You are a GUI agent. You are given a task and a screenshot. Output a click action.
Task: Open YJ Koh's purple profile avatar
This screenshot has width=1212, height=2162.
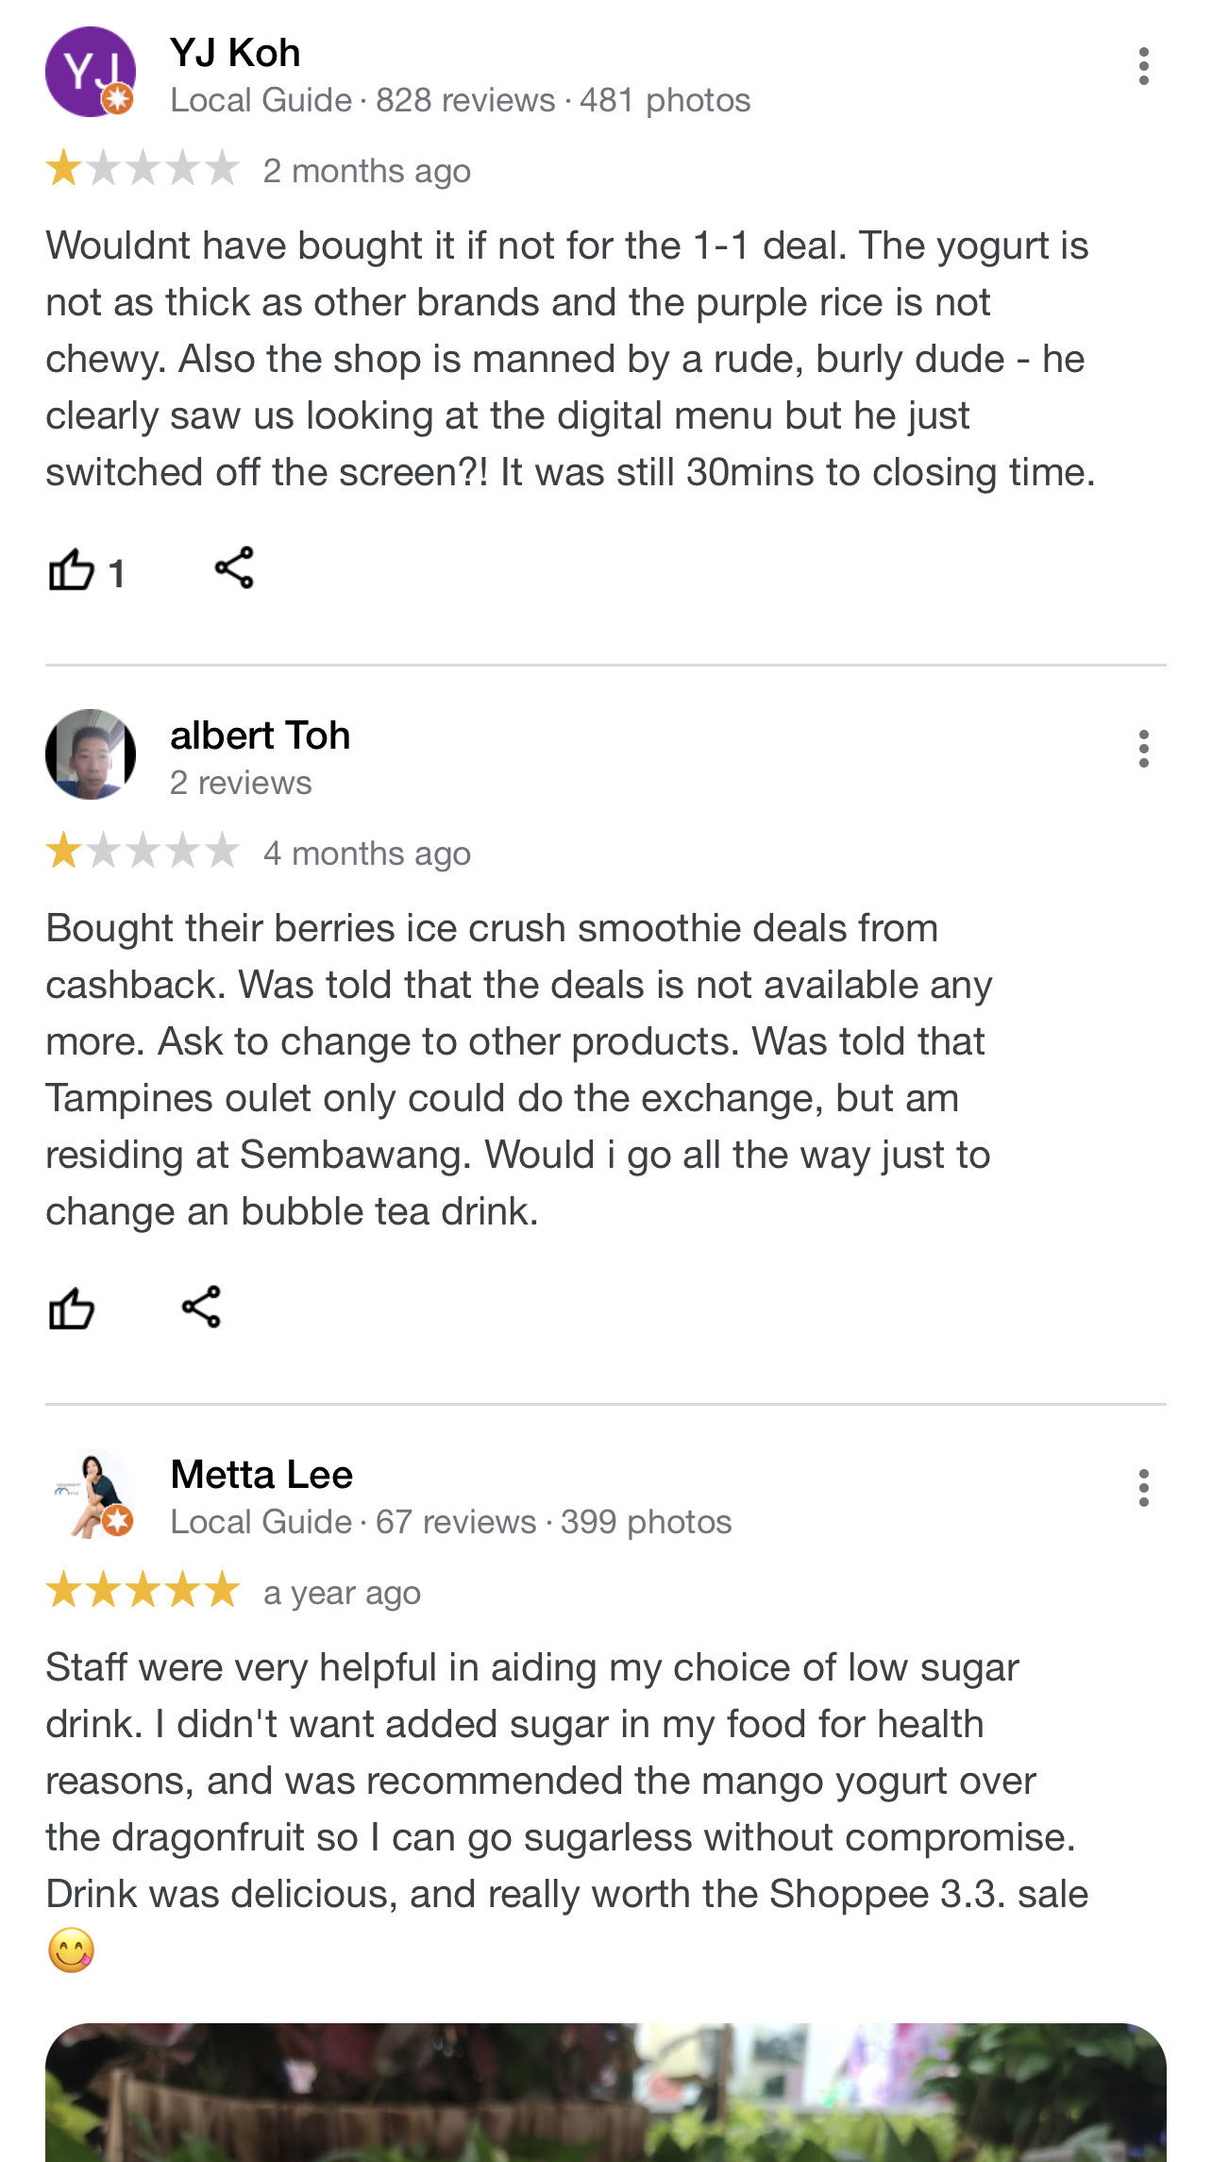click(x=91, y=72)
